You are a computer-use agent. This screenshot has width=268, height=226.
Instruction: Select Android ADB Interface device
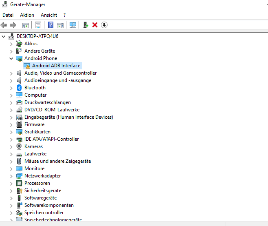56,66
